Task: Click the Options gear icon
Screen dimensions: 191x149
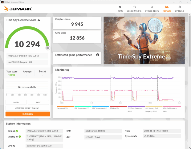Action: (179, 7)
